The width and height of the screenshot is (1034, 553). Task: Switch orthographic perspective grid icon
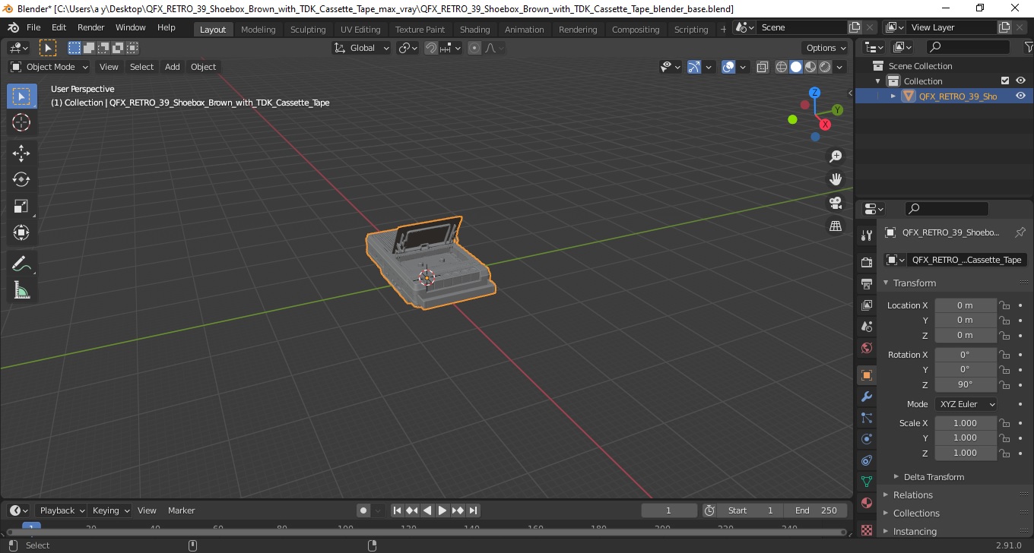[836, 226]
